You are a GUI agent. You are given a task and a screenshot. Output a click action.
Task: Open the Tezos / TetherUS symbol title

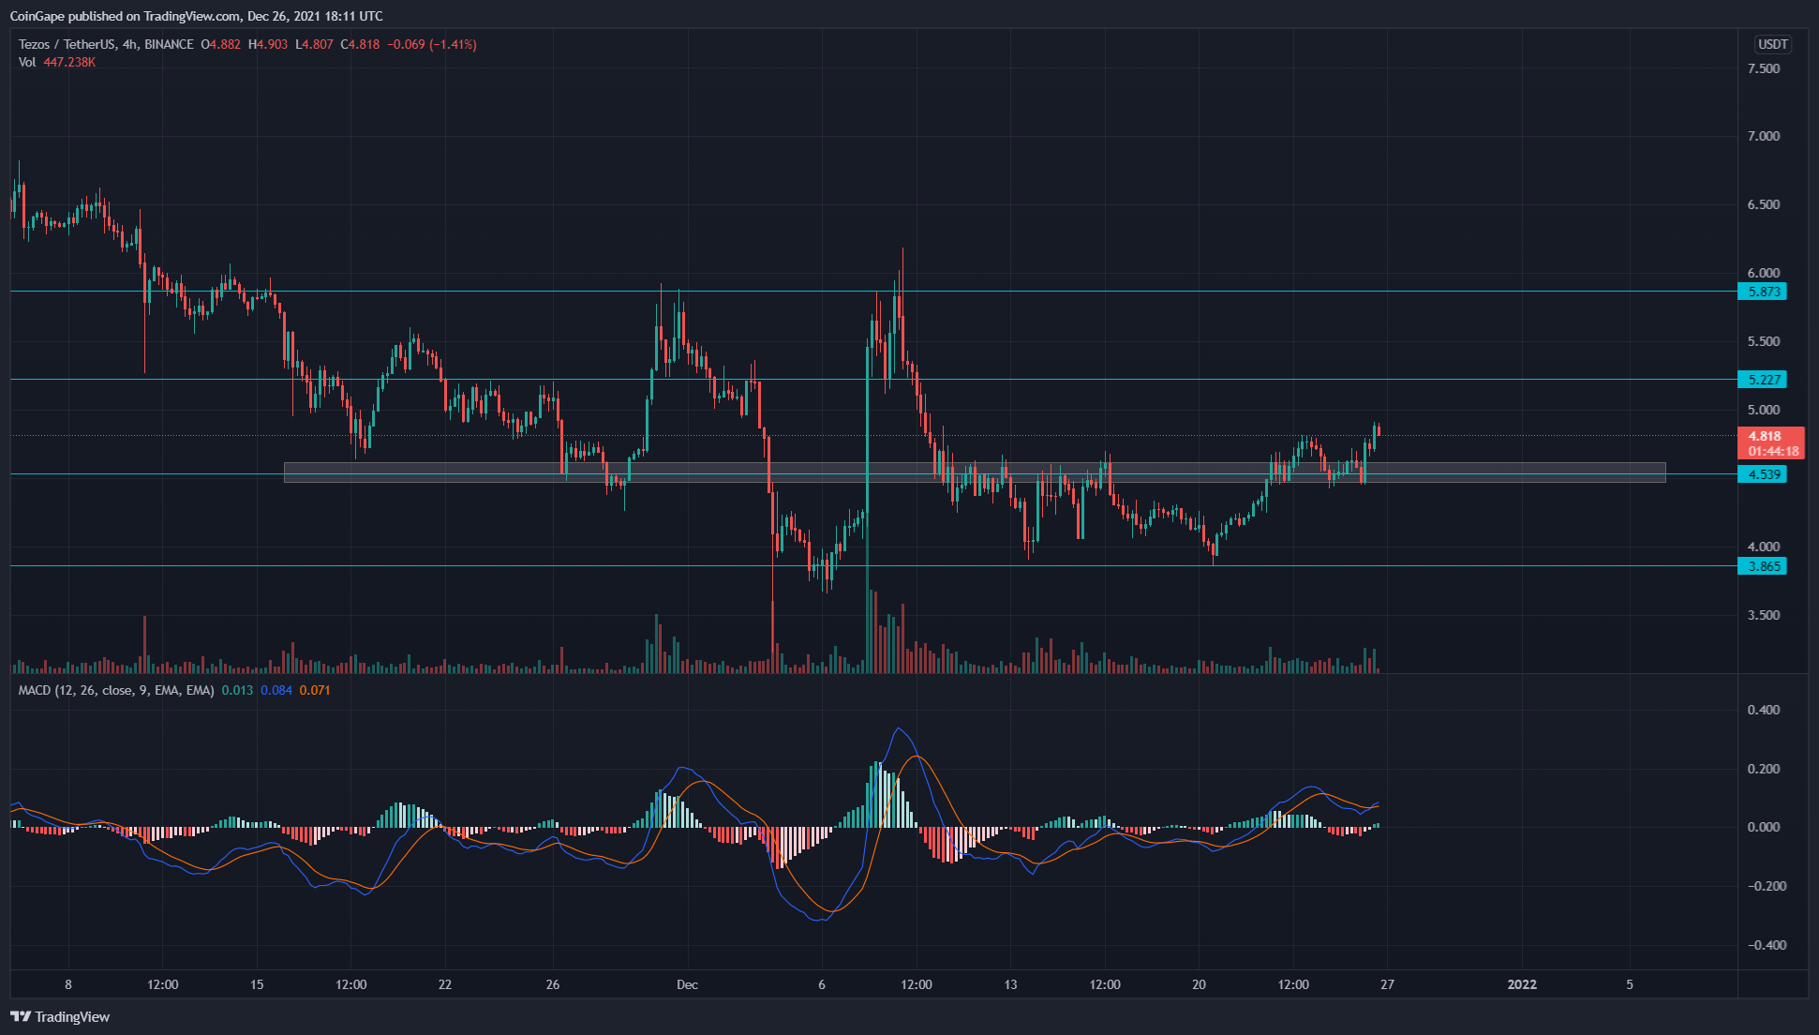tap(66, 44)
